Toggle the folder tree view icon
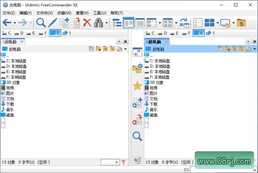Viewport: 258px width, 173px height. (x=117, y=23)
